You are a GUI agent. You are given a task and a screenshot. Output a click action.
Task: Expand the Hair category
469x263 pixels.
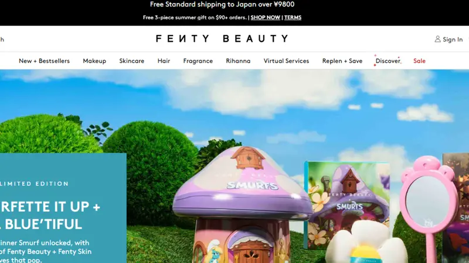coord(164,61)
